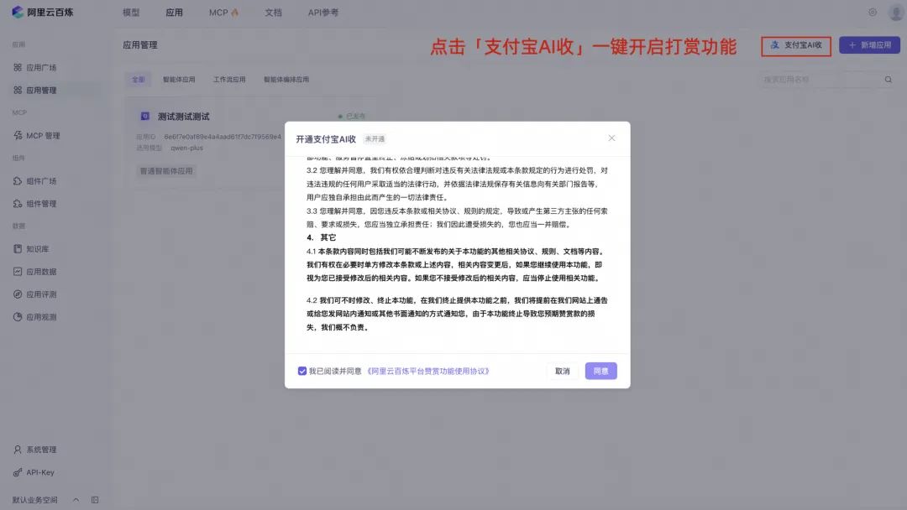Switch to the 模型 navigation menu
Image resolution: width=907 pixels, height=510 pixels.
(133, 13)
